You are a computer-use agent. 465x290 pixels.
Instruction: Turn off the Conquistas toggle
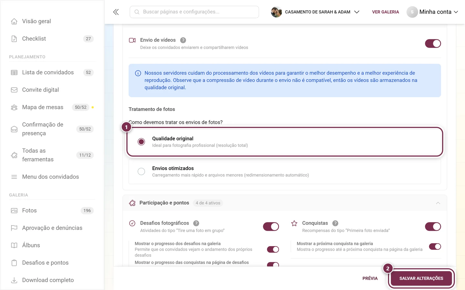433,227
